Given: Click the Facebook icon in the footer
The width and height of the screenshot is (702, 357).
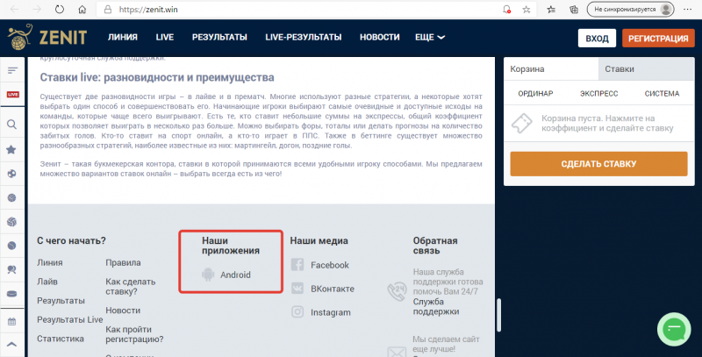Looking at the screenshot, I should 297,264.
